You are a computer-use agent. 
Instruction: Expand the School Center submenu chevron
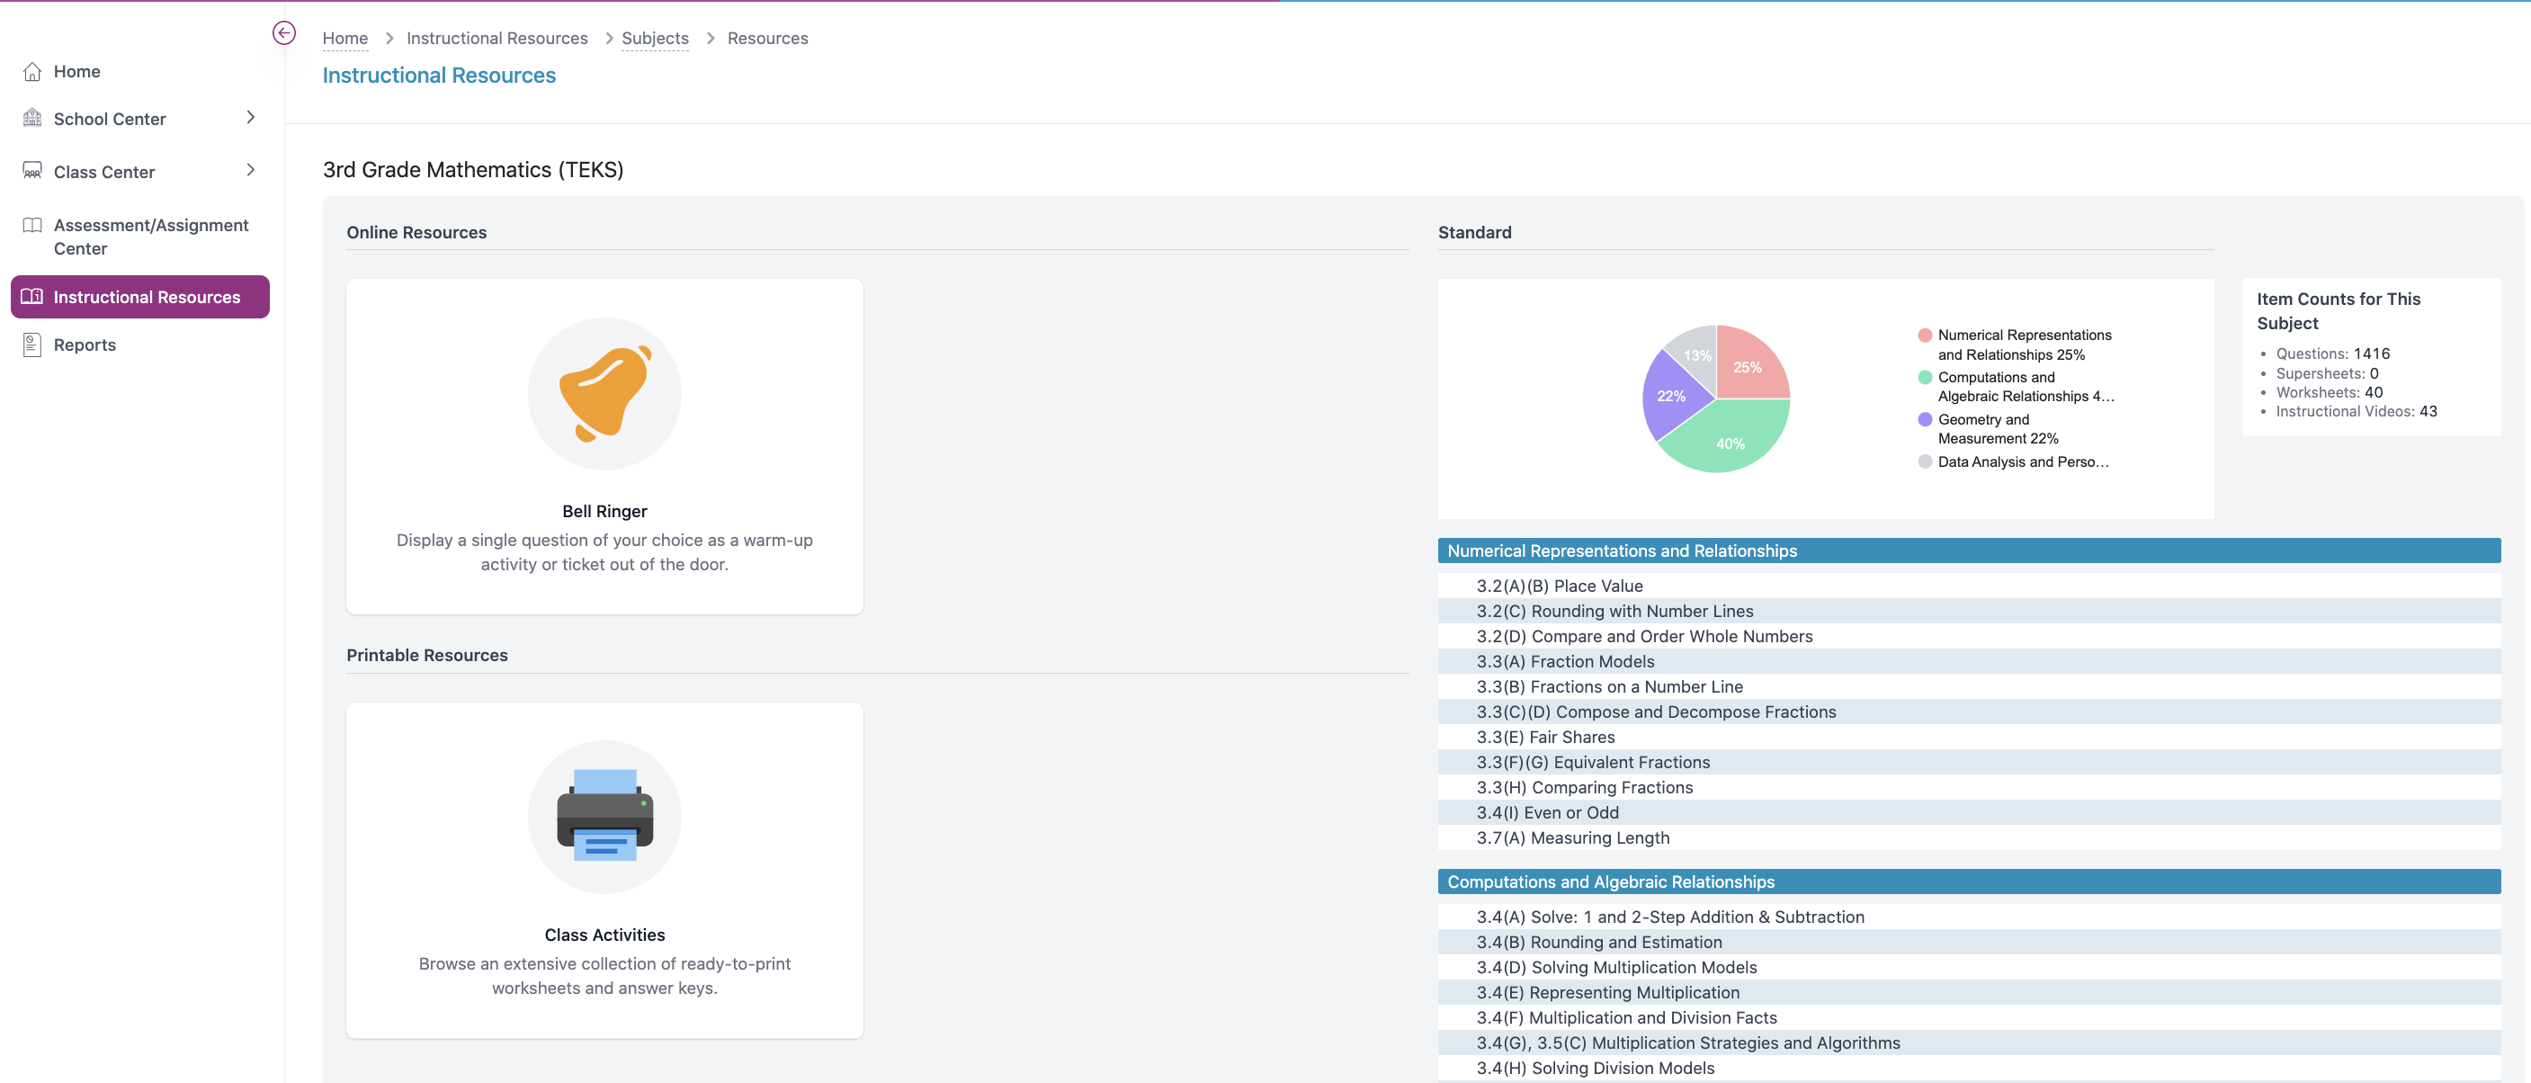(x=251, y=117)
